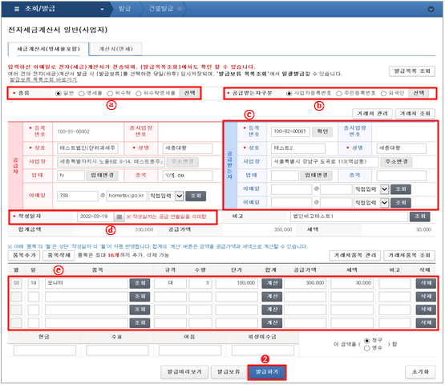Select the 영세율 type radio button
Screen dimensions: 445x385
[x=82, y=93]
